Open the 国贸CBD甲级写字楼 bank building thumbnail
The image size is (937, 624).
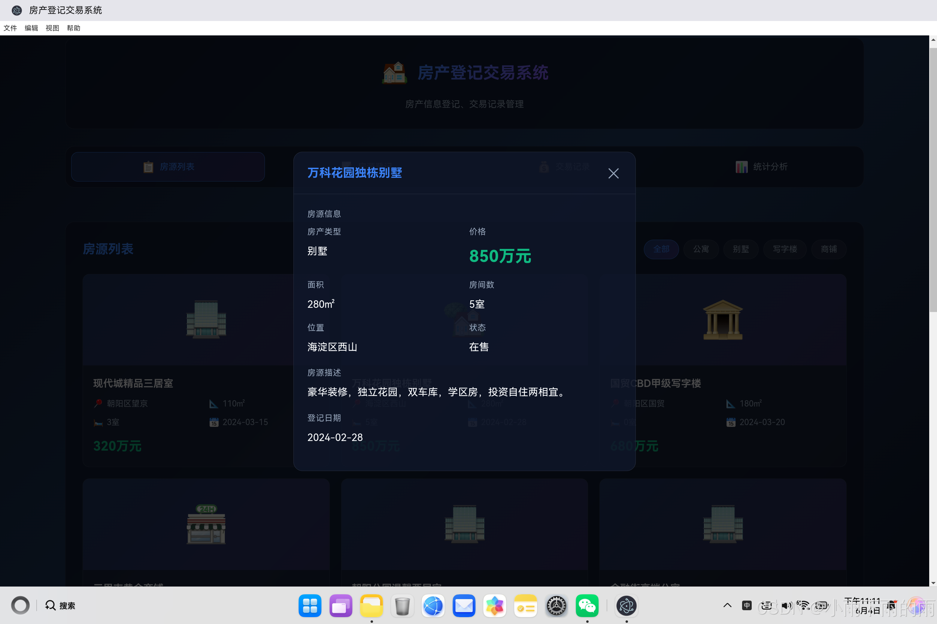(x=723, y=319)
